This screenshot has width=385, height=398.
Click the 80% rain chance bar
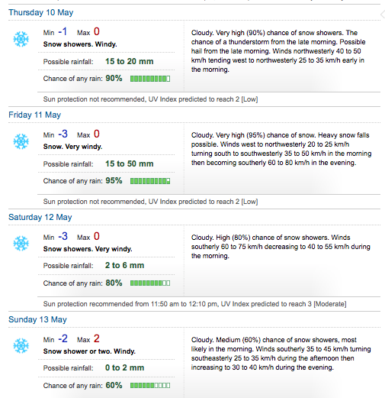point(150,283)
